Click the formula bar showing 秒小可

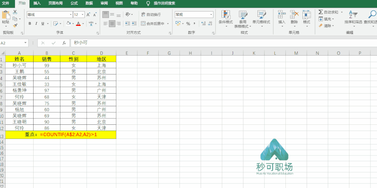pos(224,43)
